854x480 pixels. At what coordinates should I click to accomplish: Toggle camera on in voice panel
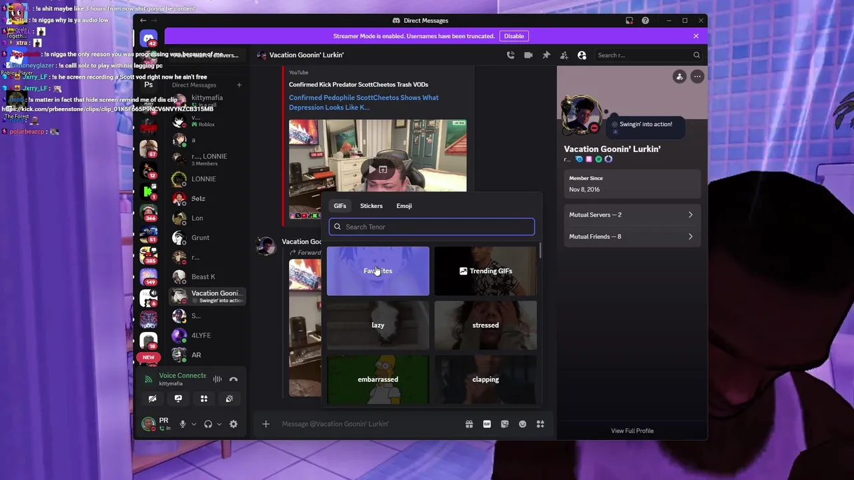tap(152, 399)
